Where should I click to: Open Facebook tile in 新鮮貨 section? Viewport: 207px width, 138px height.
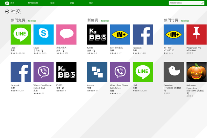click(x=143, y=34)
